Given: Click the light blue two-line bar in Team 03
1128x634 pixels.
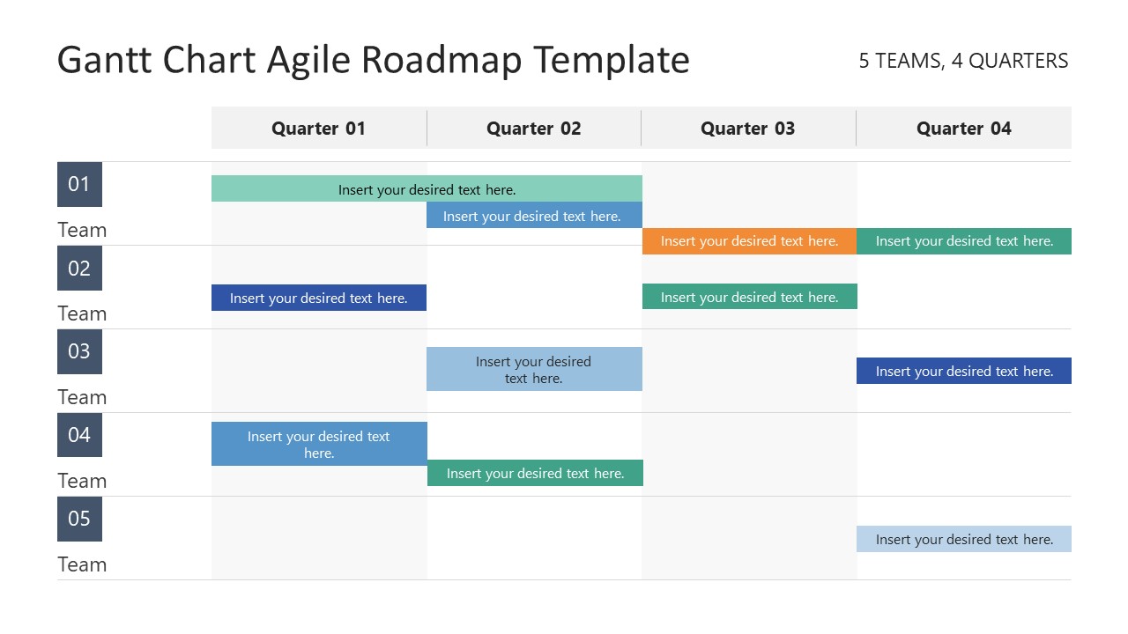Looking at the screenshot, I should pos(534,369).
